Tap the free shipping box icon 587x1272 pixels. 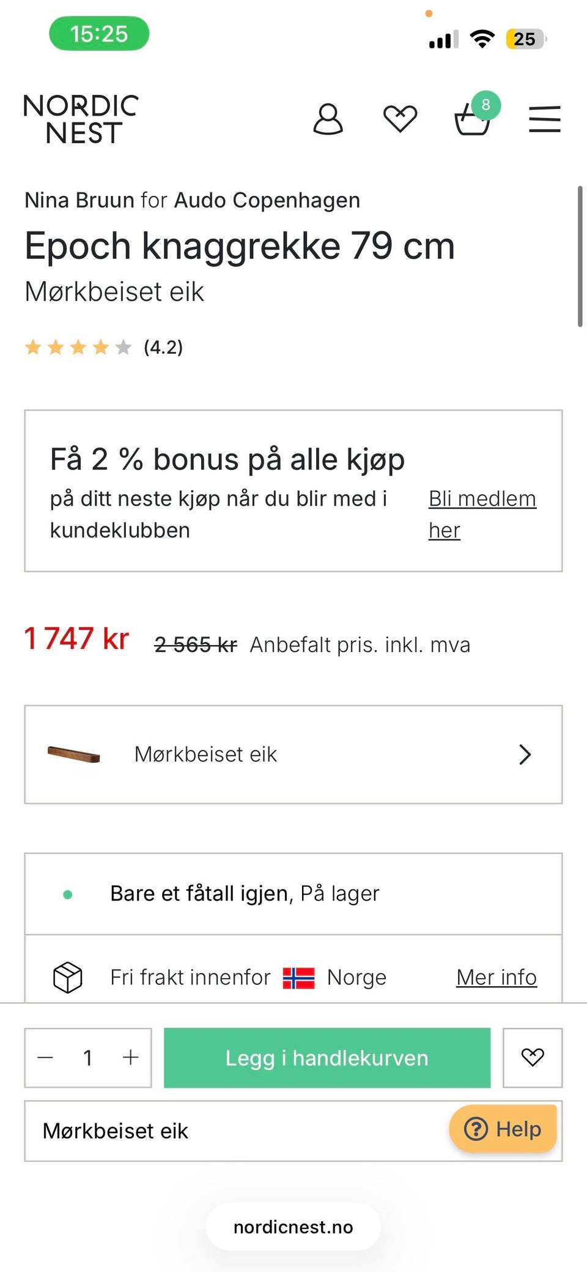click(68, 977)
